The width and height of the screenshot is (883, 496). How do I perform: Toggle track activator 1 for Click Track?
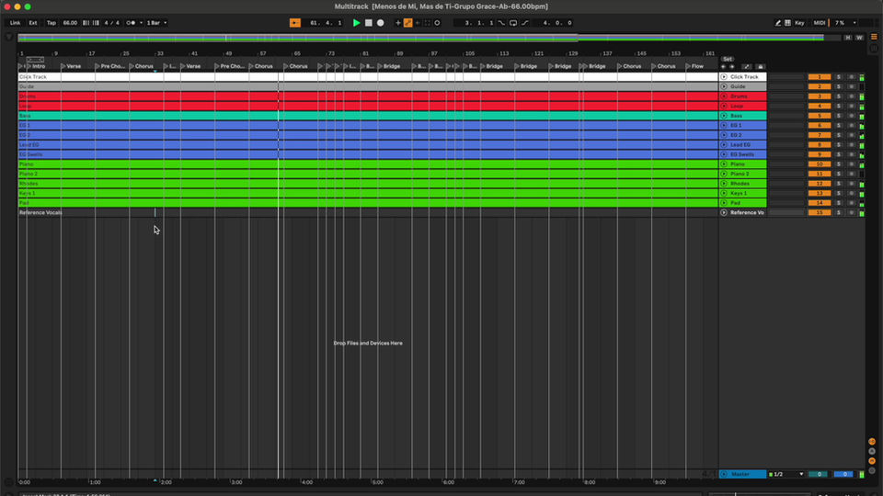click(820, 77)
